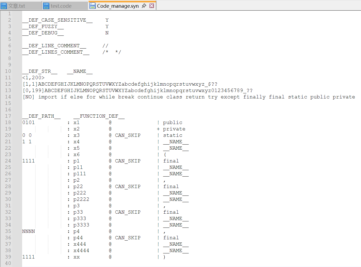Click the save icon on 文章.txt tab
This screenshot has width=361, height=267.
tap(4, 6)
